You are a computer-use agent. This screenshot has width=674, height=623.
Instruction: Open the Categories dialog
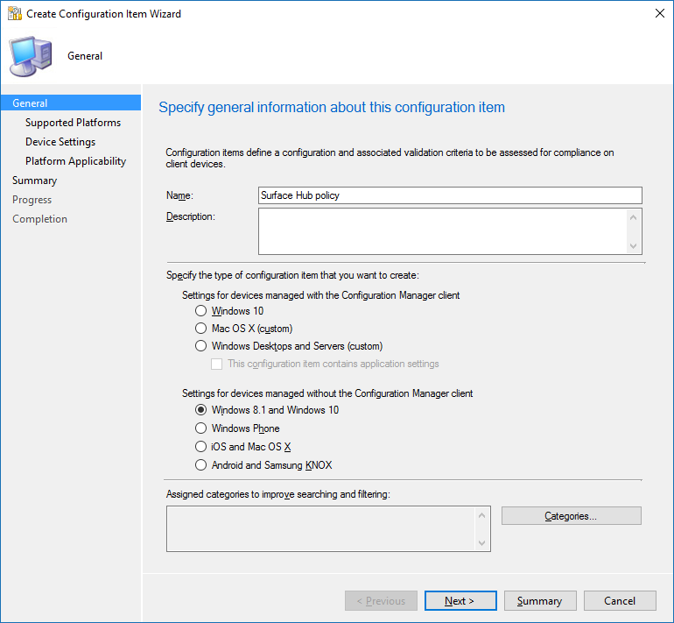571,516
